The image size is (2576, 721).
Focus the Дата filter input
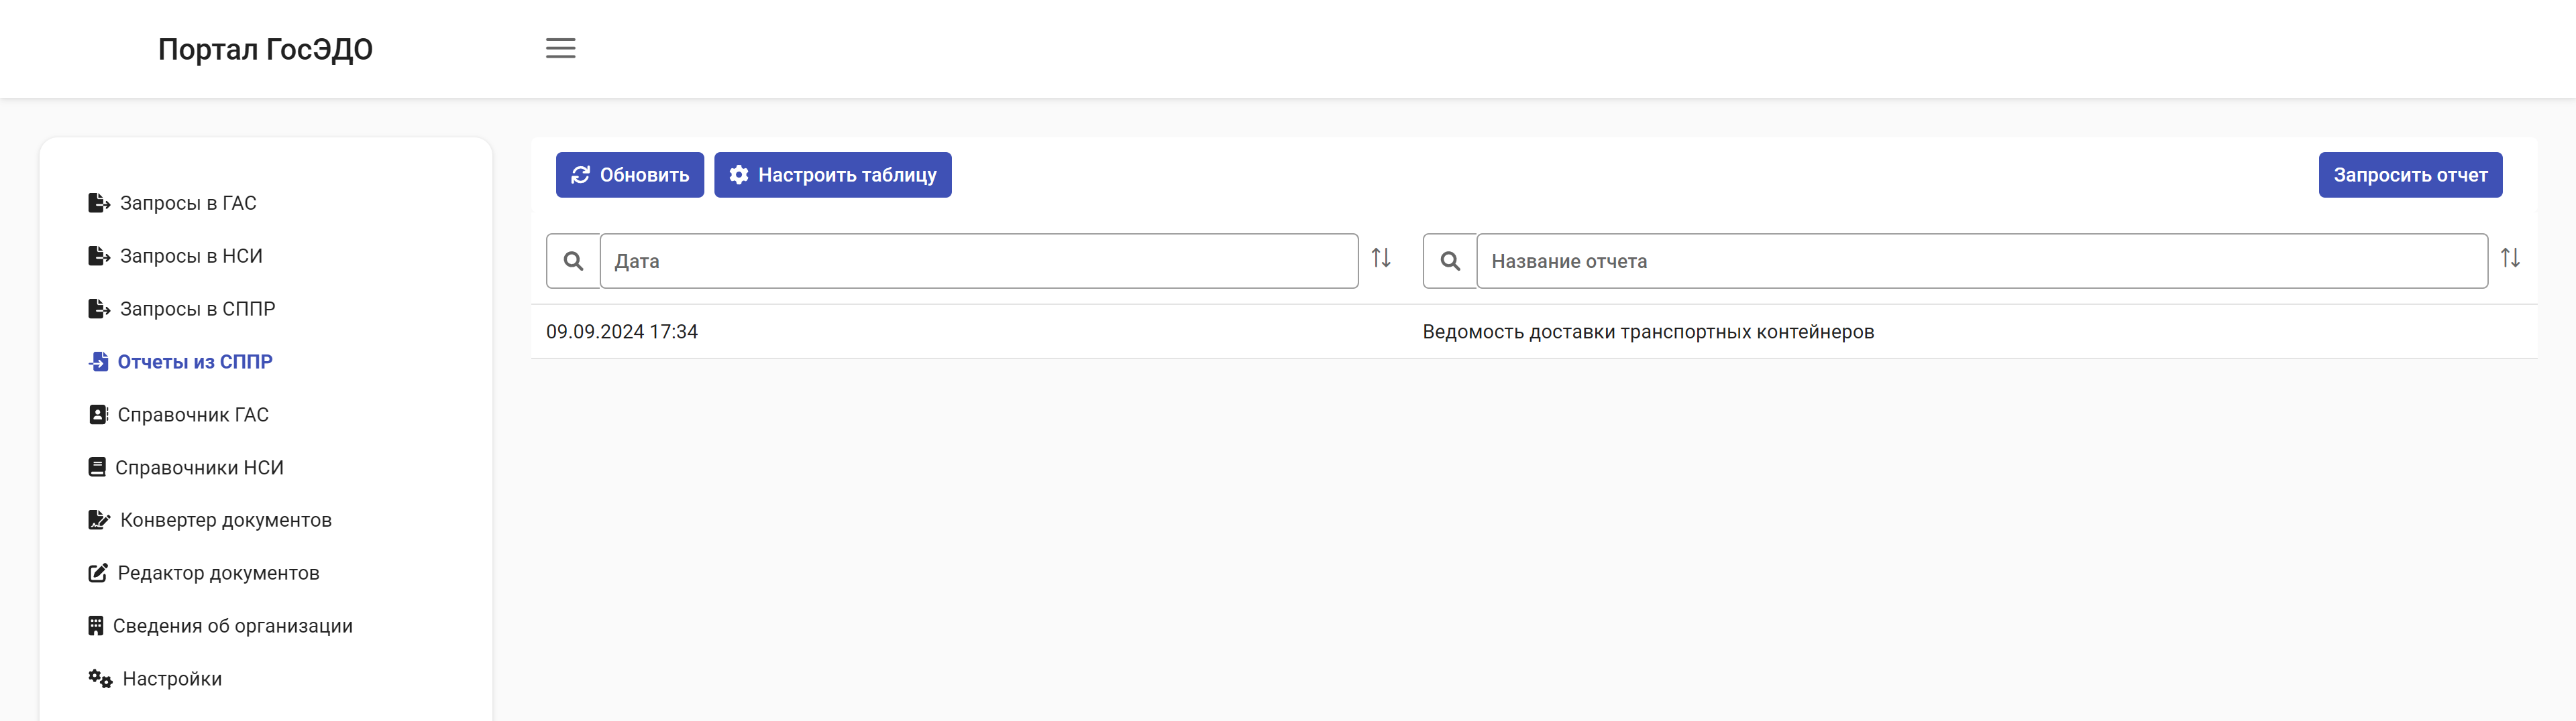click(979, 261)
